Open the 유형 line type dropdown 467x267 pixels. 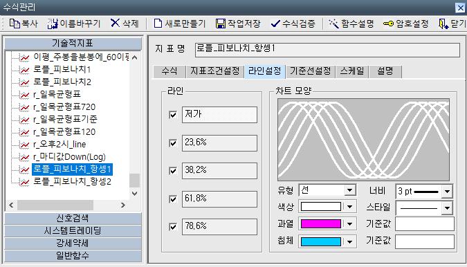[349, 190]
